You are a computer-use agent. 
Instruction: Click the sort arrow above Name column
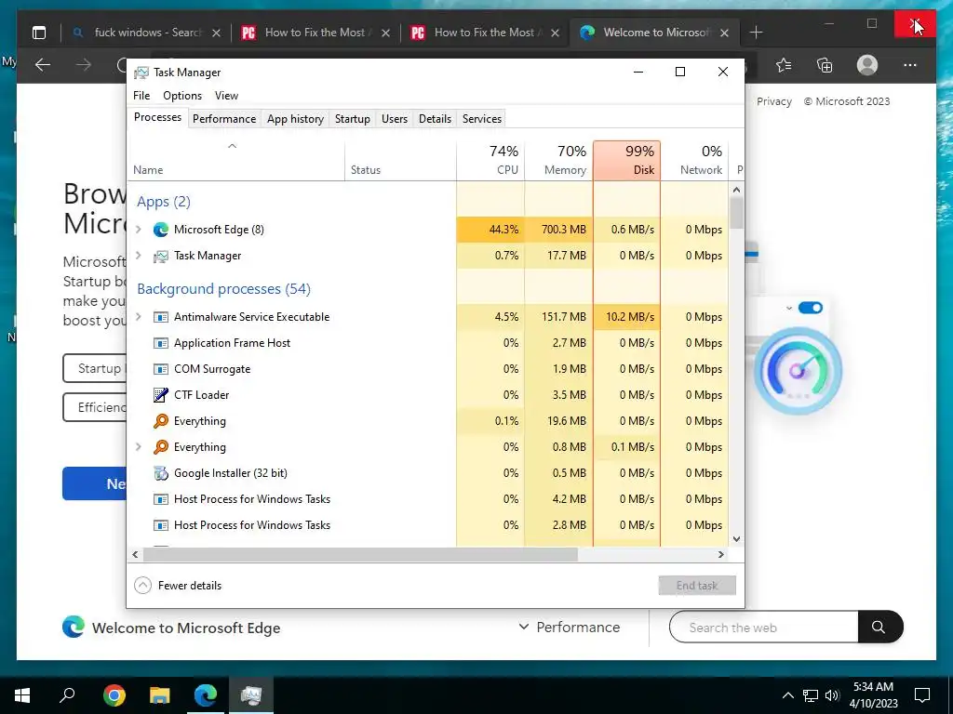coord(232,146)
